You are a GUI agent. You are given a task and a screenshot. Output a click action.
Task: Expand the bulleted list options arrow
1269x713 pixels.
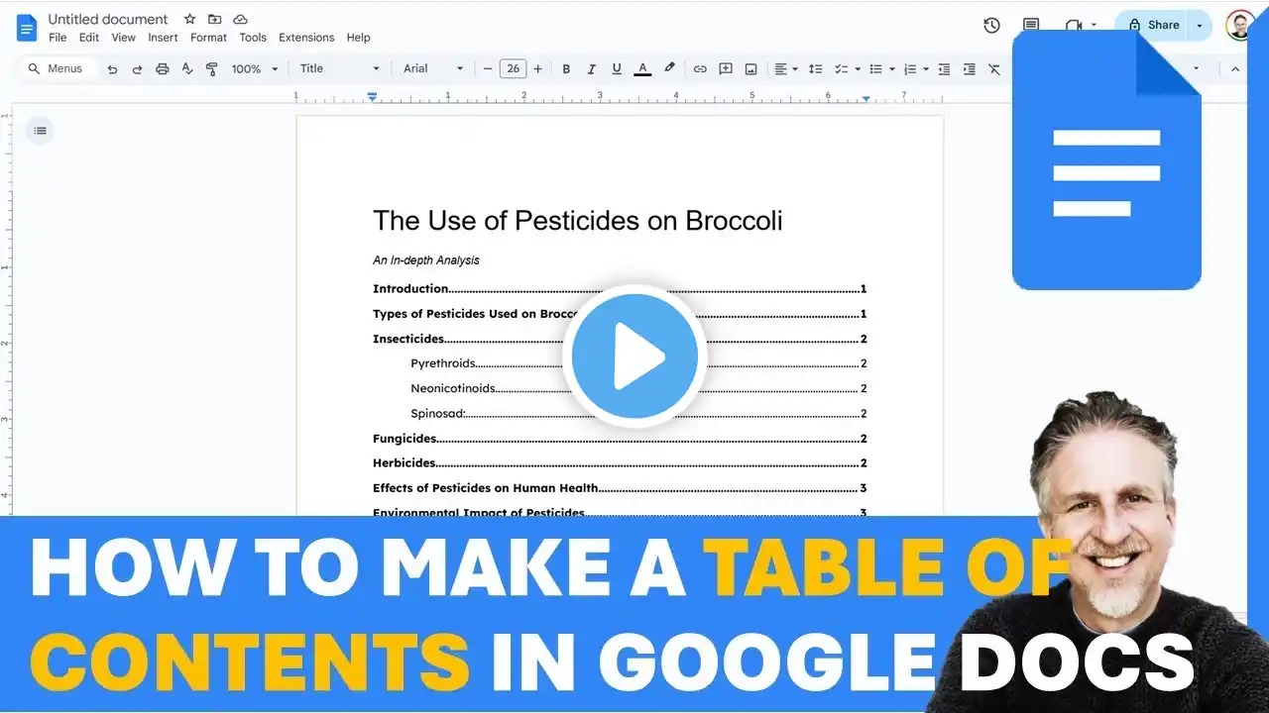tap(891, 69)
